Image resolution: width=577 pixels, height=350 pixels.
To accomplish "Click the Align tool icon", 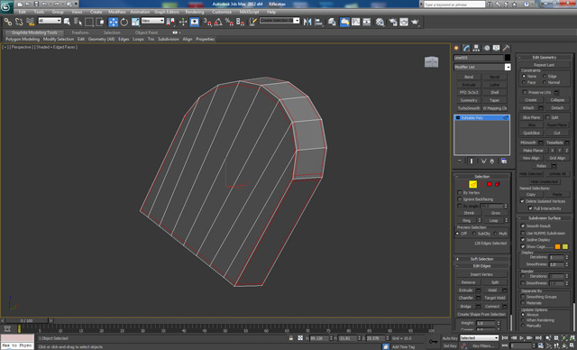I will coord(318,22).
